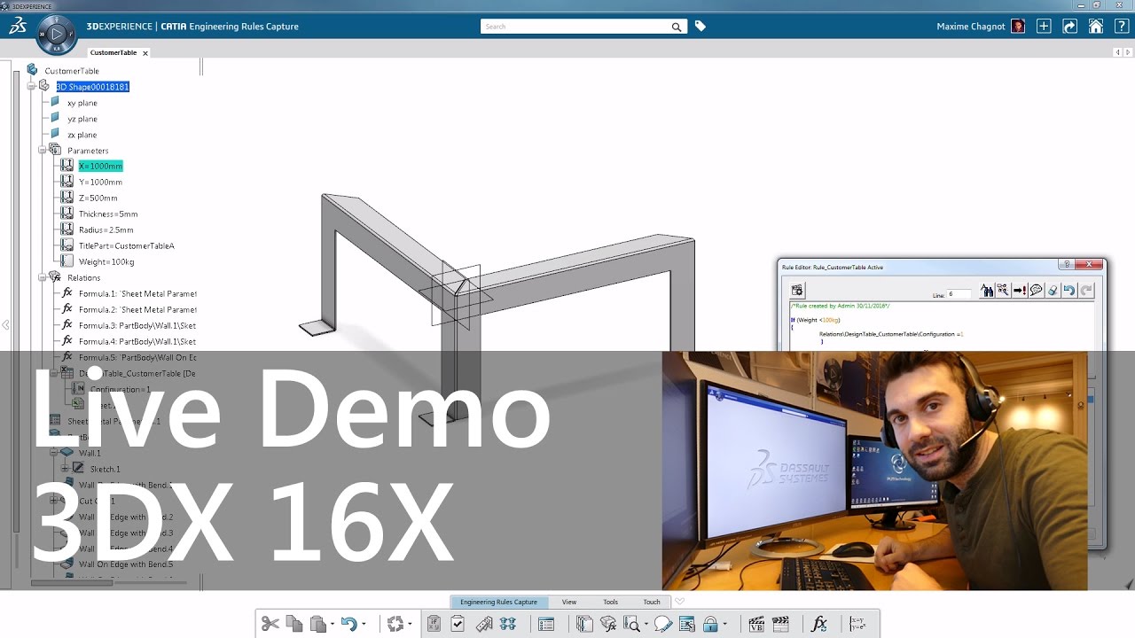Click the Knowledge Inspector magnifier icon
The width and height of the screenshot is (1135, 638).
[x=632, y=624]
